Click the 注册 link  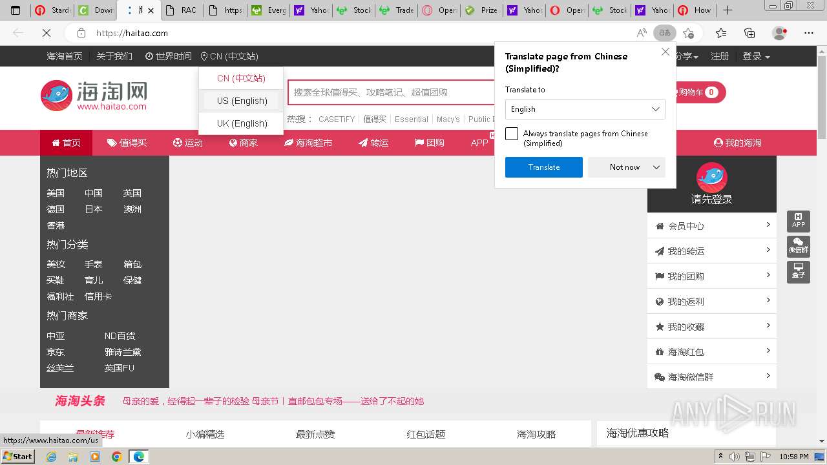[x=720, y=56]
